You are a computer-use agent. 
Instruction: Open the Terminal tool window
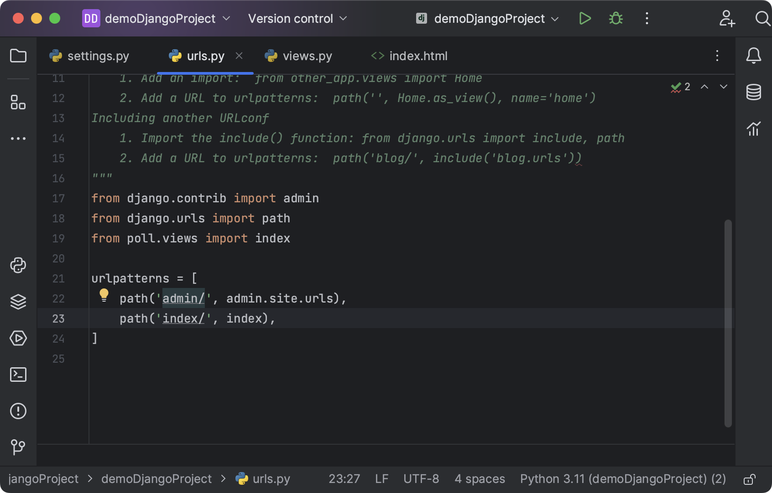click(x=18, y=375)
